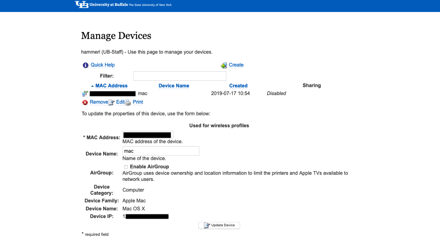This screenshot has width=440, height=241.
Task: Click the Edit pencil icon
Action: pyautogui.click(x=111, y=102)
